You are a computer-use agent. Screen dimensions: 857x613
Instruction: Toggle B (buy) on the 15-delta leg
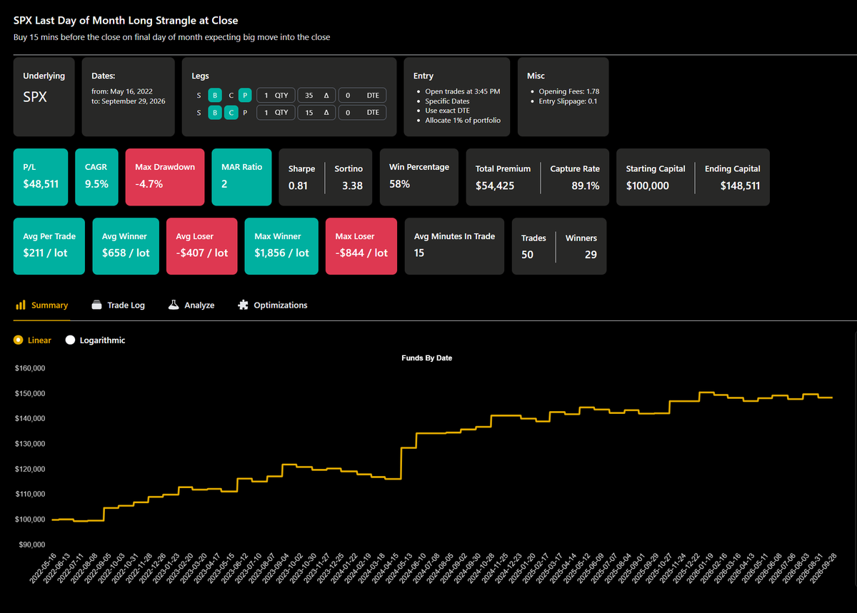[215, 112]
